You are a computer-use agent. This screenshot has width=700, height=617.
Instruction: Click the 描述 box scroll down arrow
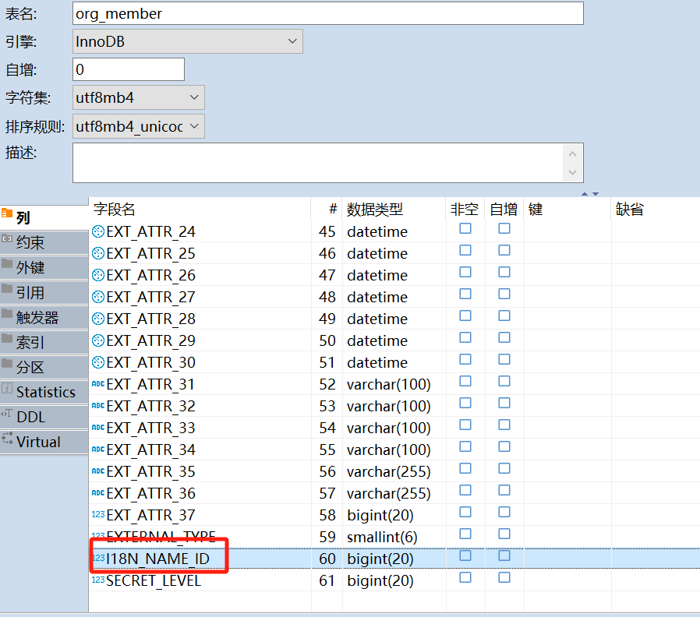point(573,172)
